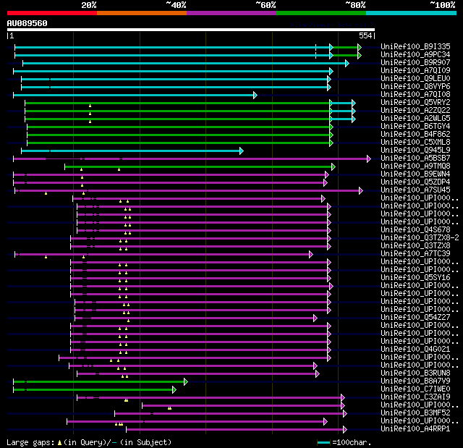The image size is (463, 448).
Task: Click the cyan 100char scale bar in legend
Action: tap(324, 443)
